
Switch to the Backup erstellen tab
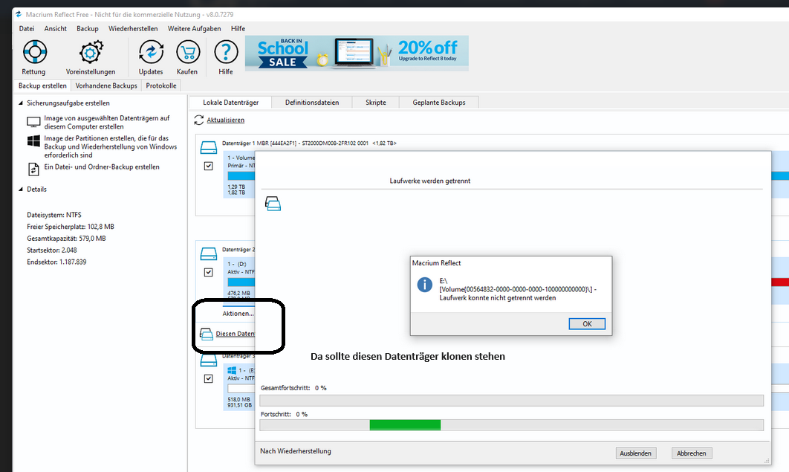coord(42,85)
